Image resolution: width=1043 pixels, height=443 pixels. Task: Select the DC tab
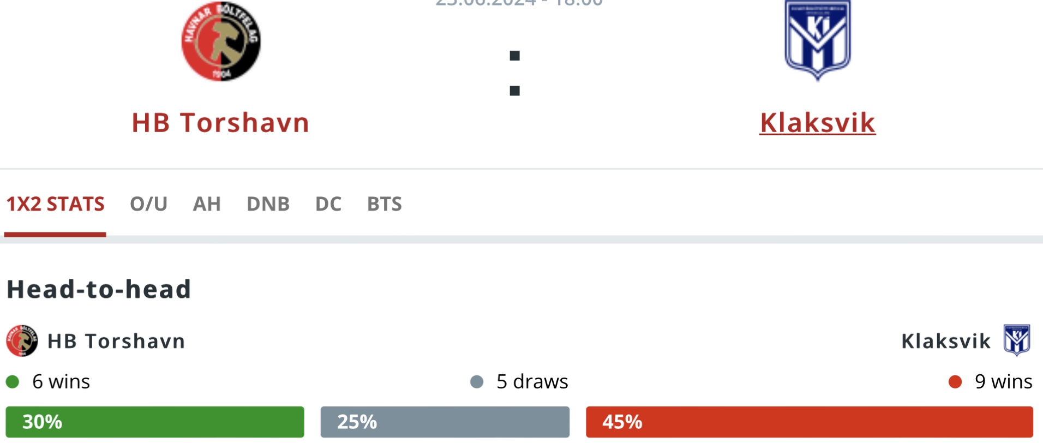[328, 204]
